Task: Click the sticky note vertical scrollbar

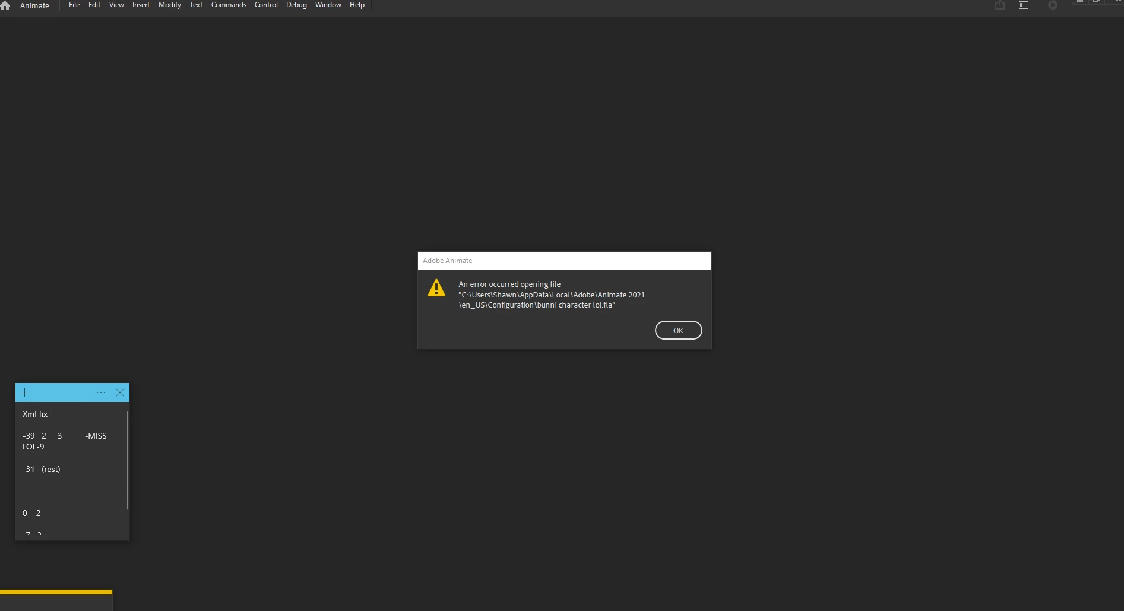Action: (x=128, y=460)
